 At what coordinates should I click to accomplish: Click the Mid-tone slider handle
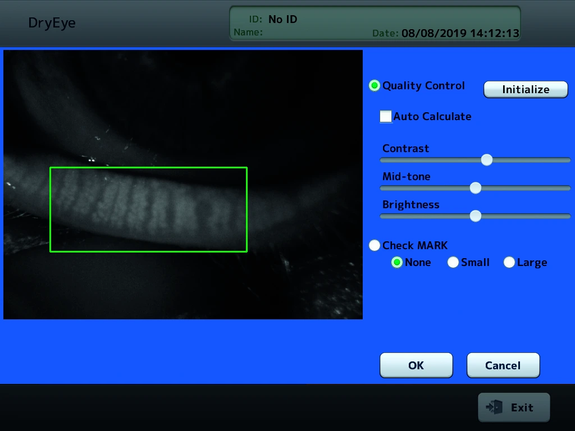pyautogui.click(x=476, y=188)
